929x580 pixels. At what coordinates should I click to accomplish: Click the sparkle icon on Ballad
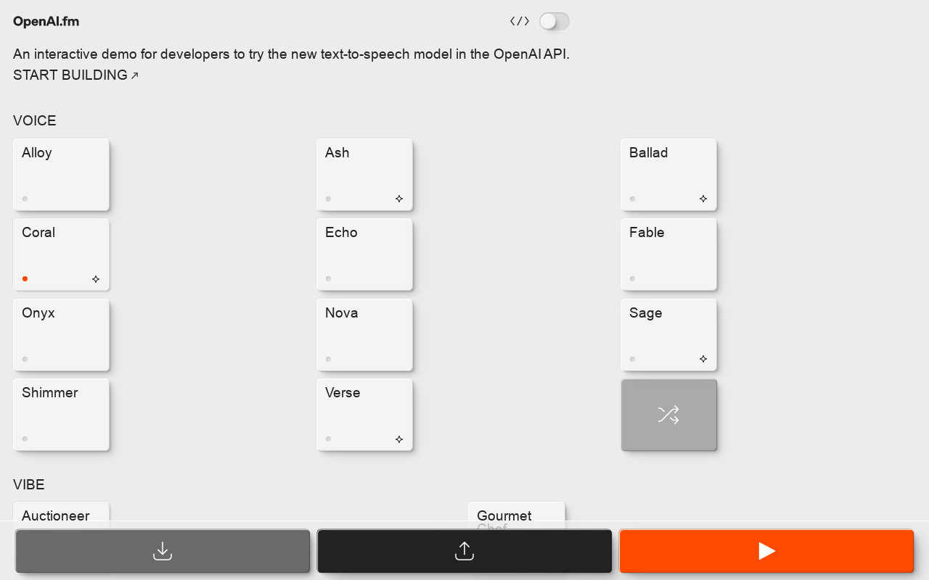(703, 199)
